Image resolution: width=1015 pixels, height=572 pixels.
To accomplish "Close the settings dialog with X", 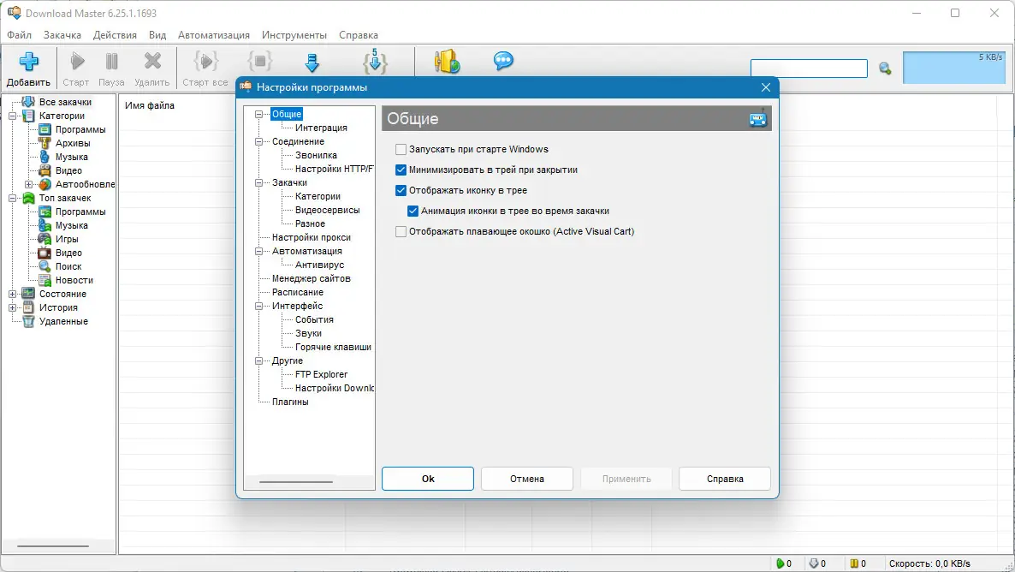I will [x=766, y=87].
